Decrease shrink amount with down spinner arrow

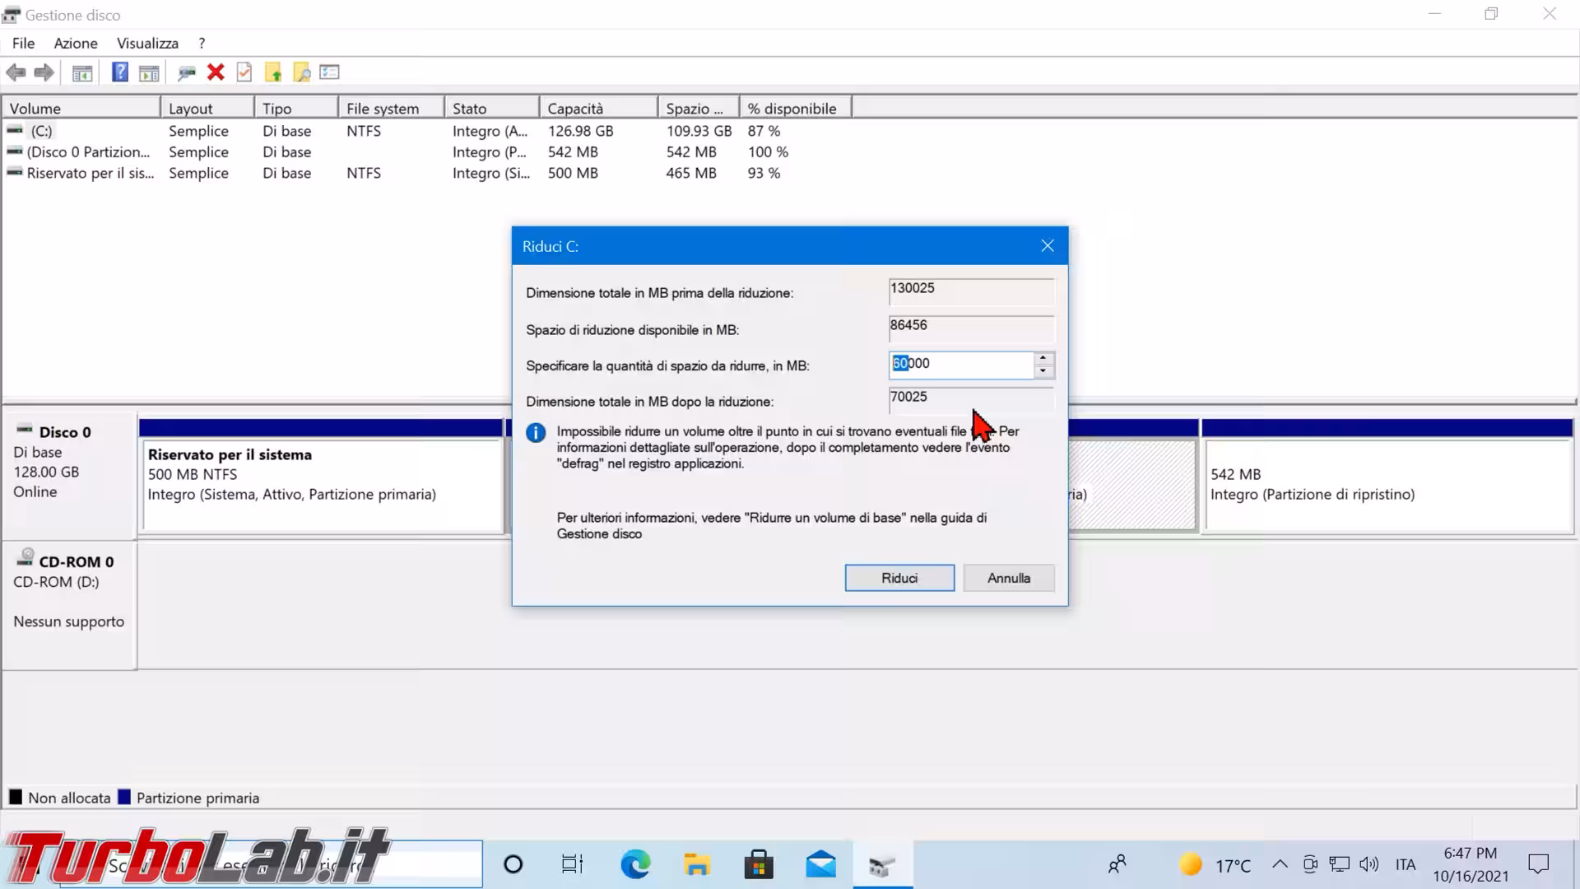pyautogui.click(x=1043, y=371)
